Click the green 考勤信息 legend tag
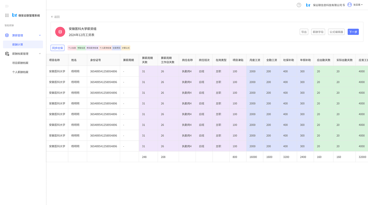This screenshot has height=205, width=368. tap(81, 48)
